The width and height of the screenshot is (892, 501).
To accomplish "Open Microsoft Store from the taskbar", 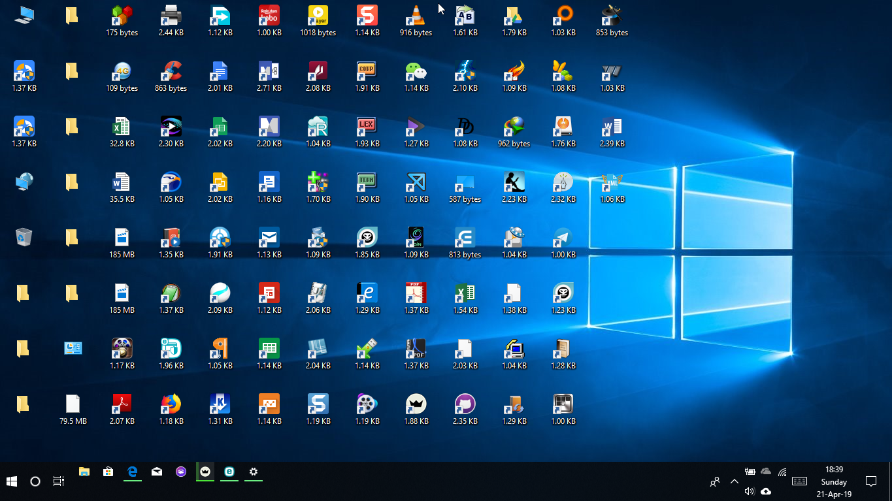I will tap(108, 472).
